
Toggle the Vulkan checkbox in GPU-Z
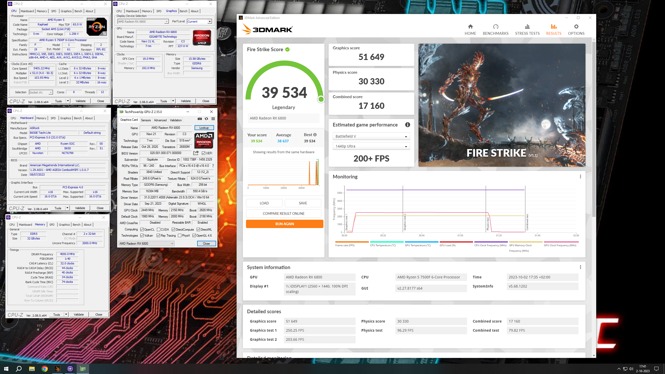click(x=142, y=236)
